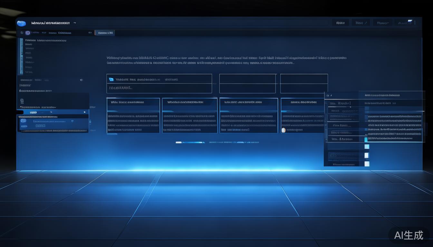Click the document icon in left sidebar
This screenshot has height=247, width=433.
coord(22,101)
